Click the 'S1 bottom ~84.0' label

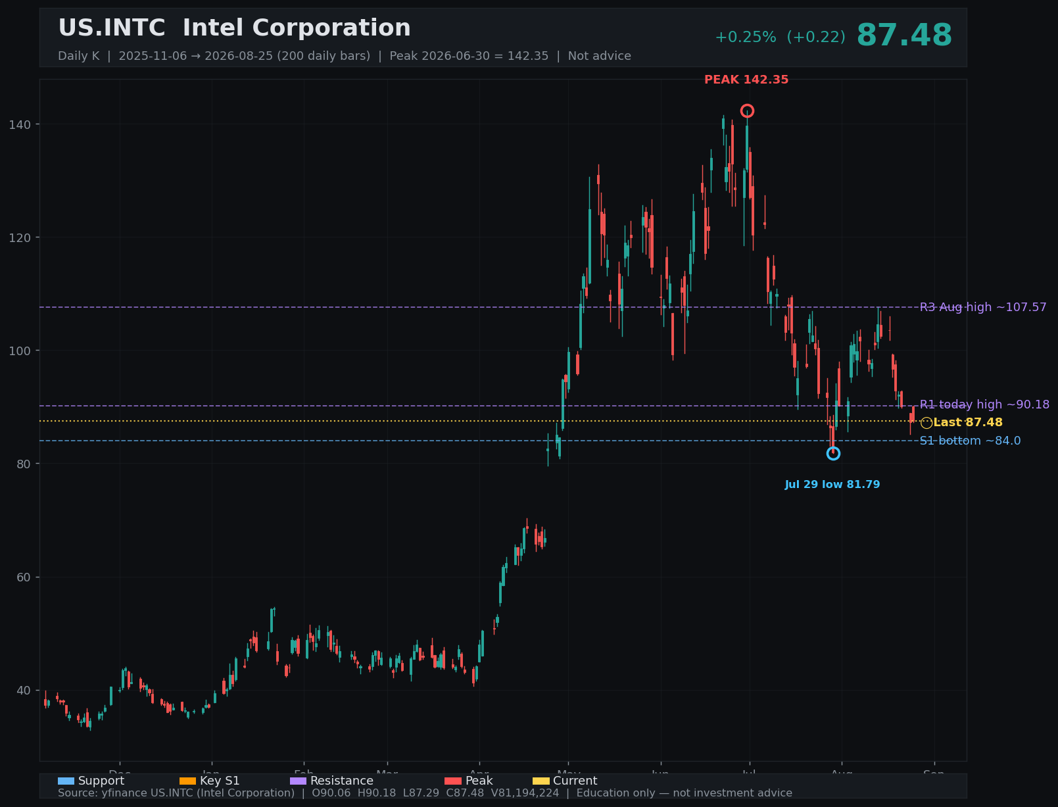tap(970, 441)
